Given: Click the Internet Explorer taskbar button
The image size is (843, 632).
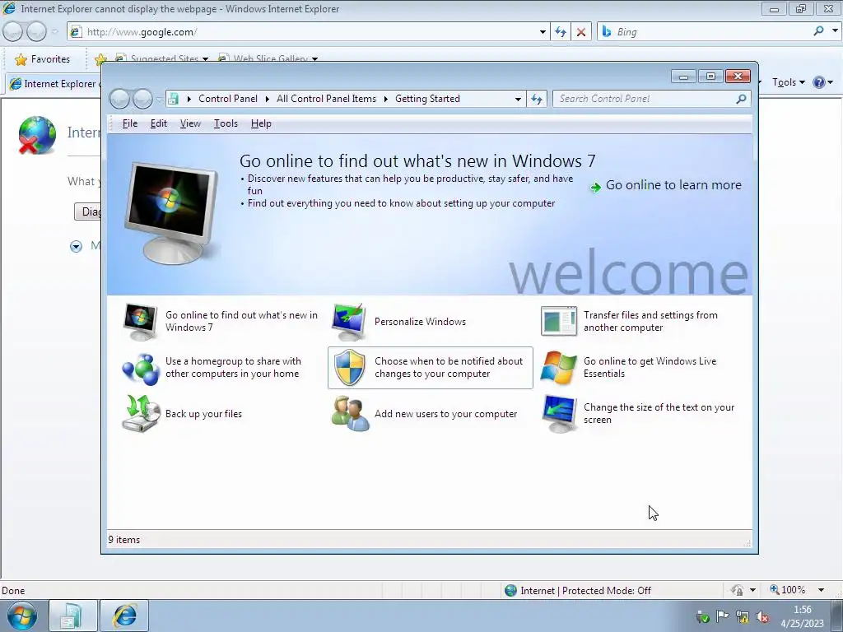Looking at the screenshot, I should pos(125,616).
